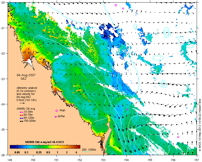This screenshot has height=162, width=202.
Task: Click the black 150-200m arrow symbol
Action: click(x=21, y=121)
